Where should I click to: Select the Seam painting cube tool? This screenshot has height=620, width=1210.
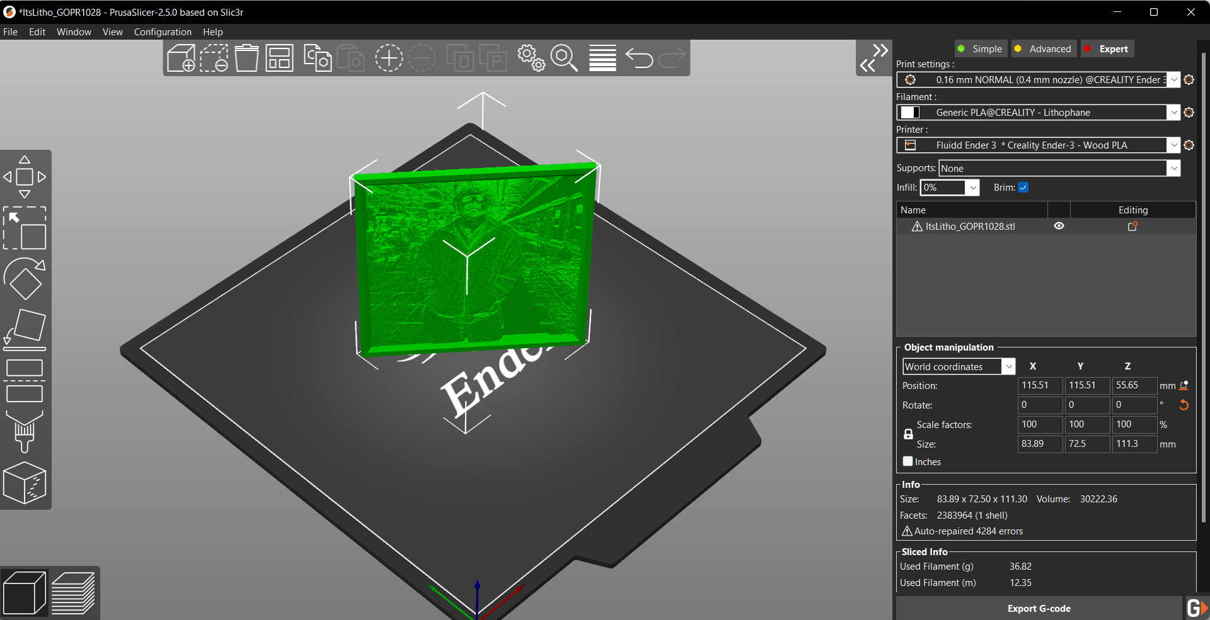coord(25,483)
